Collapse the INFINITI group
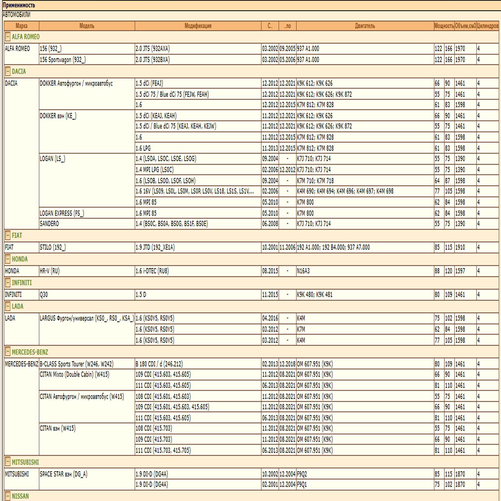 click(8, 283)
